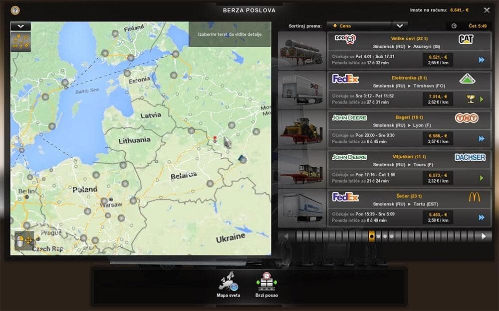Screen dimensions: 499x311
Task: Click the Prague city marker on map
Action: (x=38, y=239)
